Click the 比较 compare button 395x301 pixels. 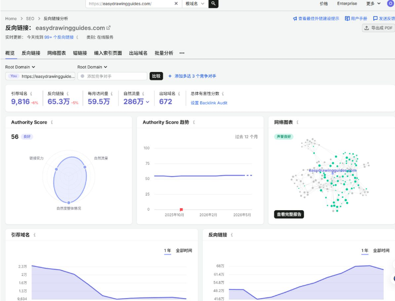[156, 76]
